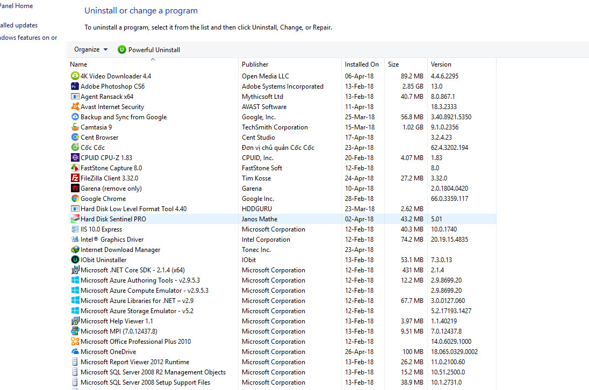Click the size value 1.02 GB

click(x=412, y=127)
